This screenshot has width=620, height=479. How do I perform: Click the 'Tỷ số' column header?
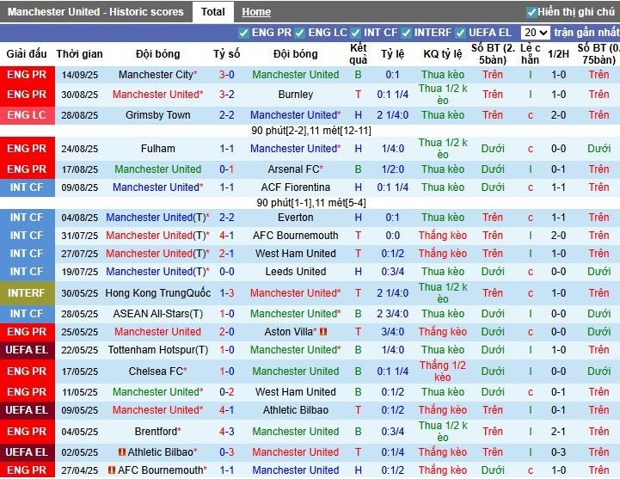point(227,53)
